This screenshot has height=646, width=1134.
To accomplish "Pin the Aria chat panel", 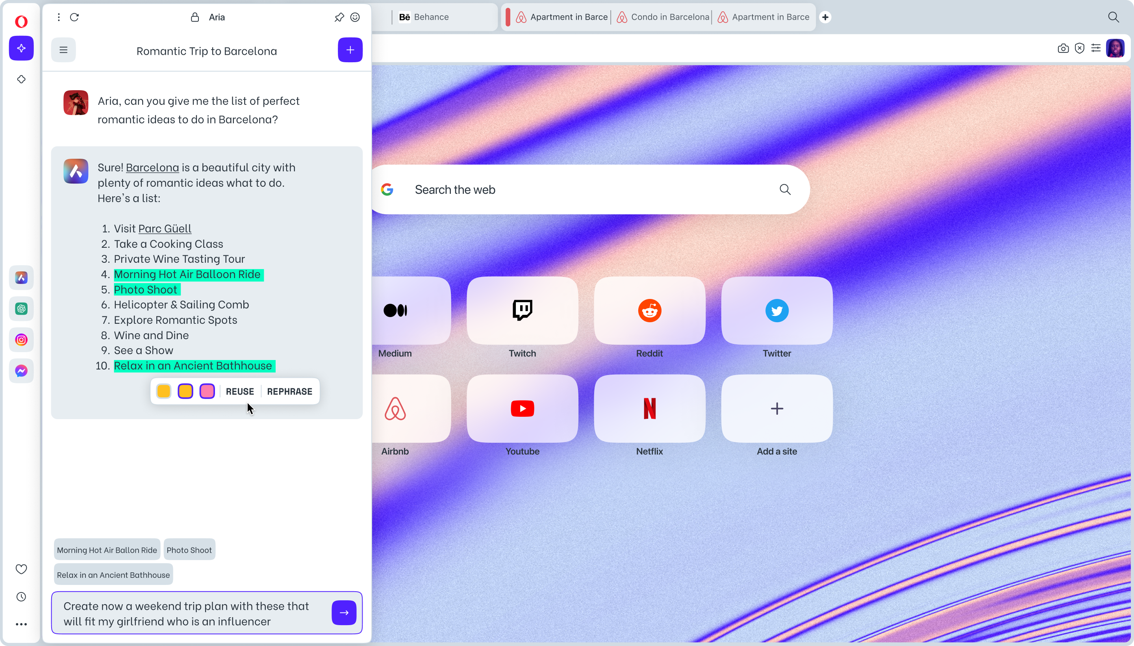I will coord(339,17).
